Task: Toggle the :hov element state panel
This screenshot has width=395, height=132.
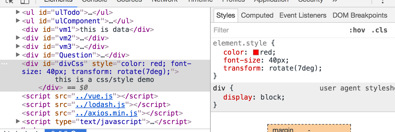Action: pos(357,30)
